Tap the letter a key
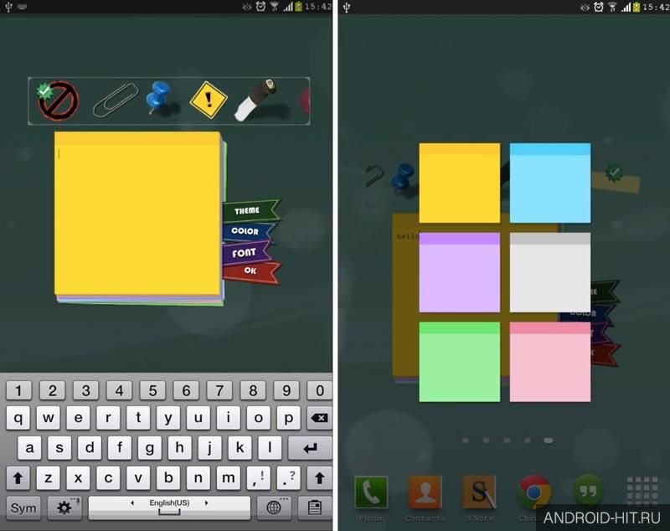This screenshot has height=531, width=670. click(x=29, y=448)
